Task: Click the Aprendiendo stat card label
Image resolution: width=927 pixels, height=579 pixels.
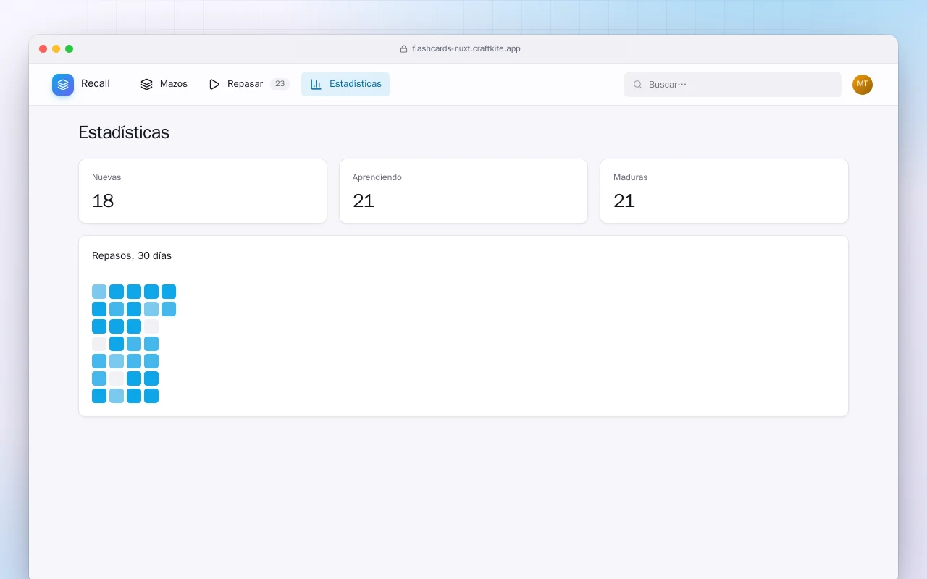Action: [x=377, y=177]
